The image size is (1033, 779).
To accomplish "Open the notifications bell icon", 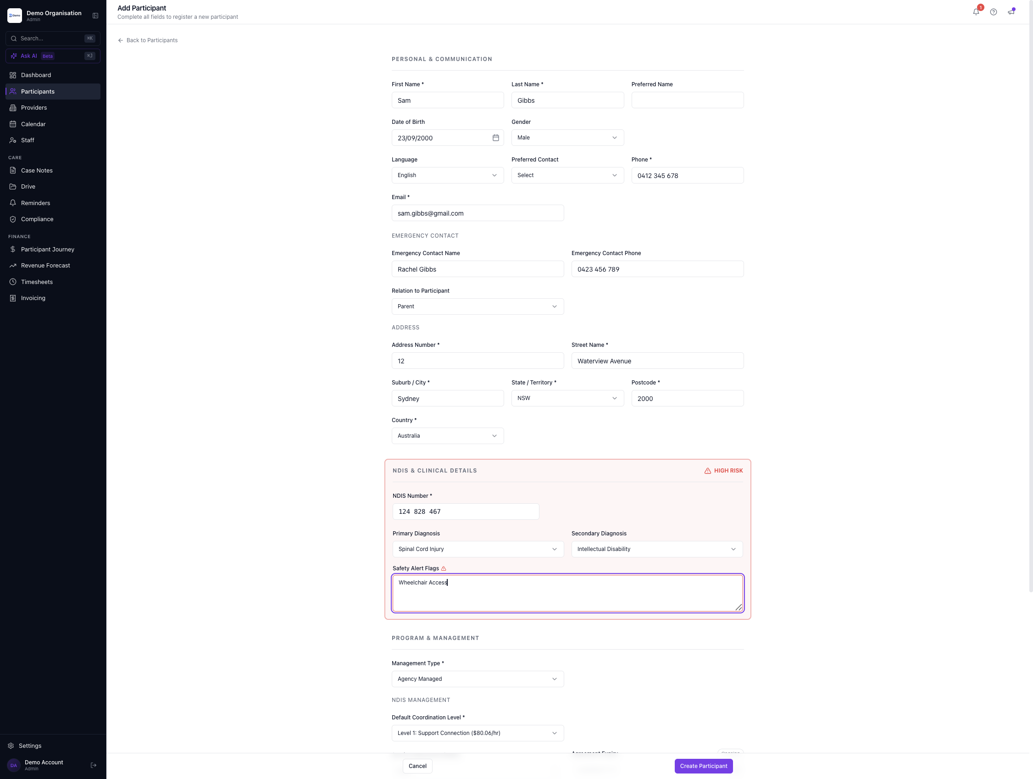I will point(976,12).
